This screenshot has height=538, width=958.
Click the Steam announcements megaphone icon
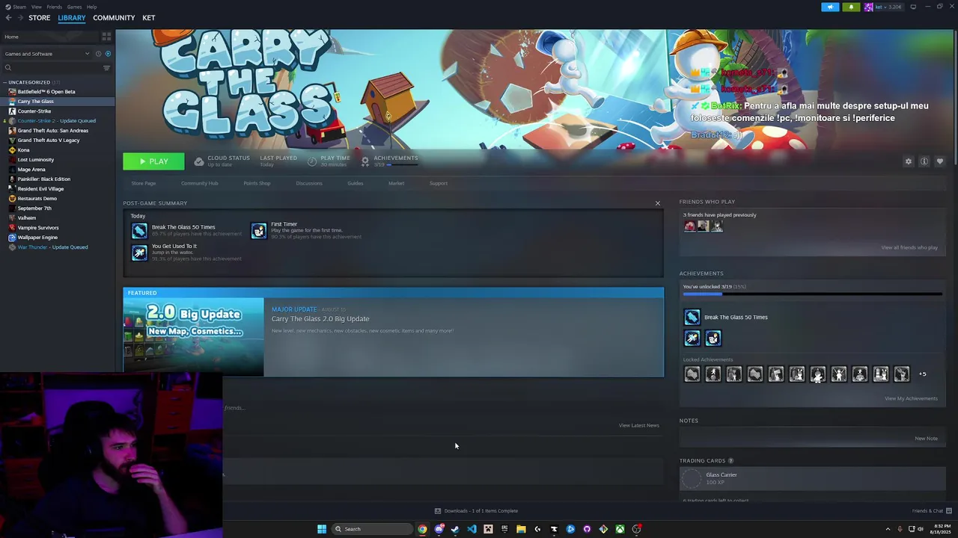click(830, 7)
